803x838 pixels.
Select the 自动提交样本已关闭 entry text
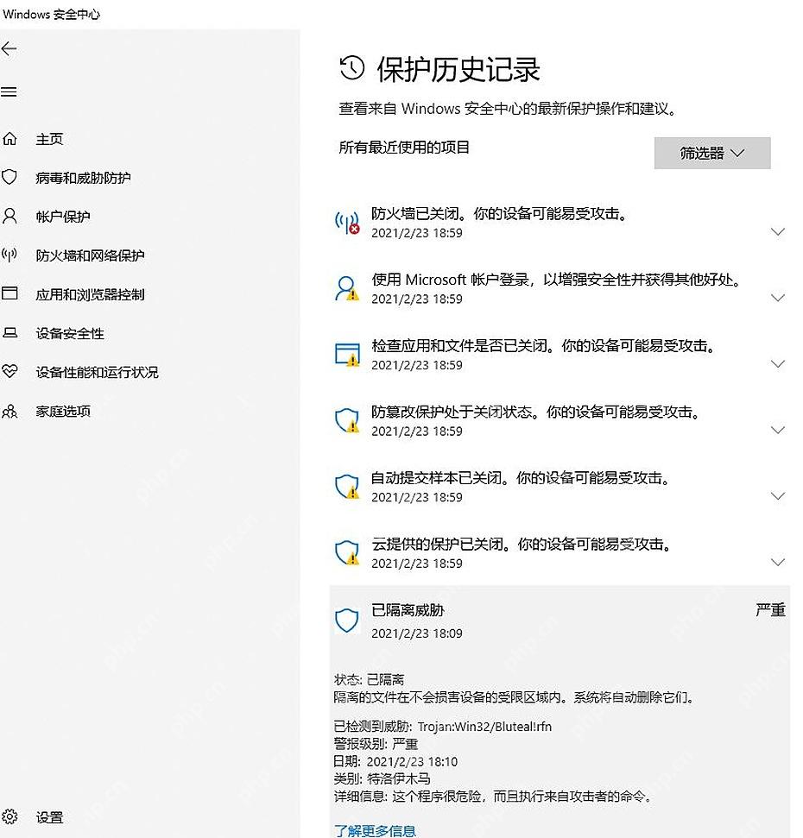522,478
